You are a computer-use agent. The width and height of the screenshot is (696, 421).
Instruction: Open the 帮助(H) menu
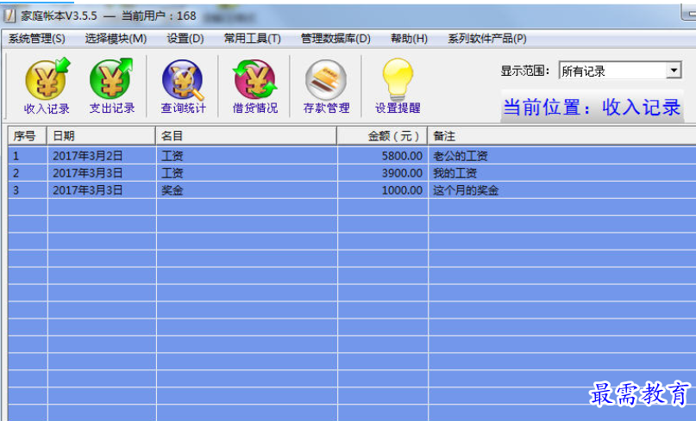click(409, 39)
